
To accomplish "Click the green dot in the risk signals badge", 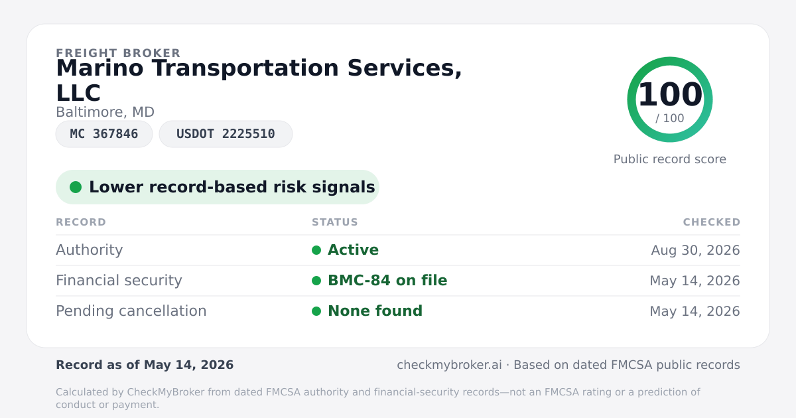I will 76,187.
